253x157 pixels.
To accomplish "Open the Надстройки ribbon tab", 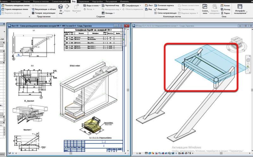I will 97,2.
